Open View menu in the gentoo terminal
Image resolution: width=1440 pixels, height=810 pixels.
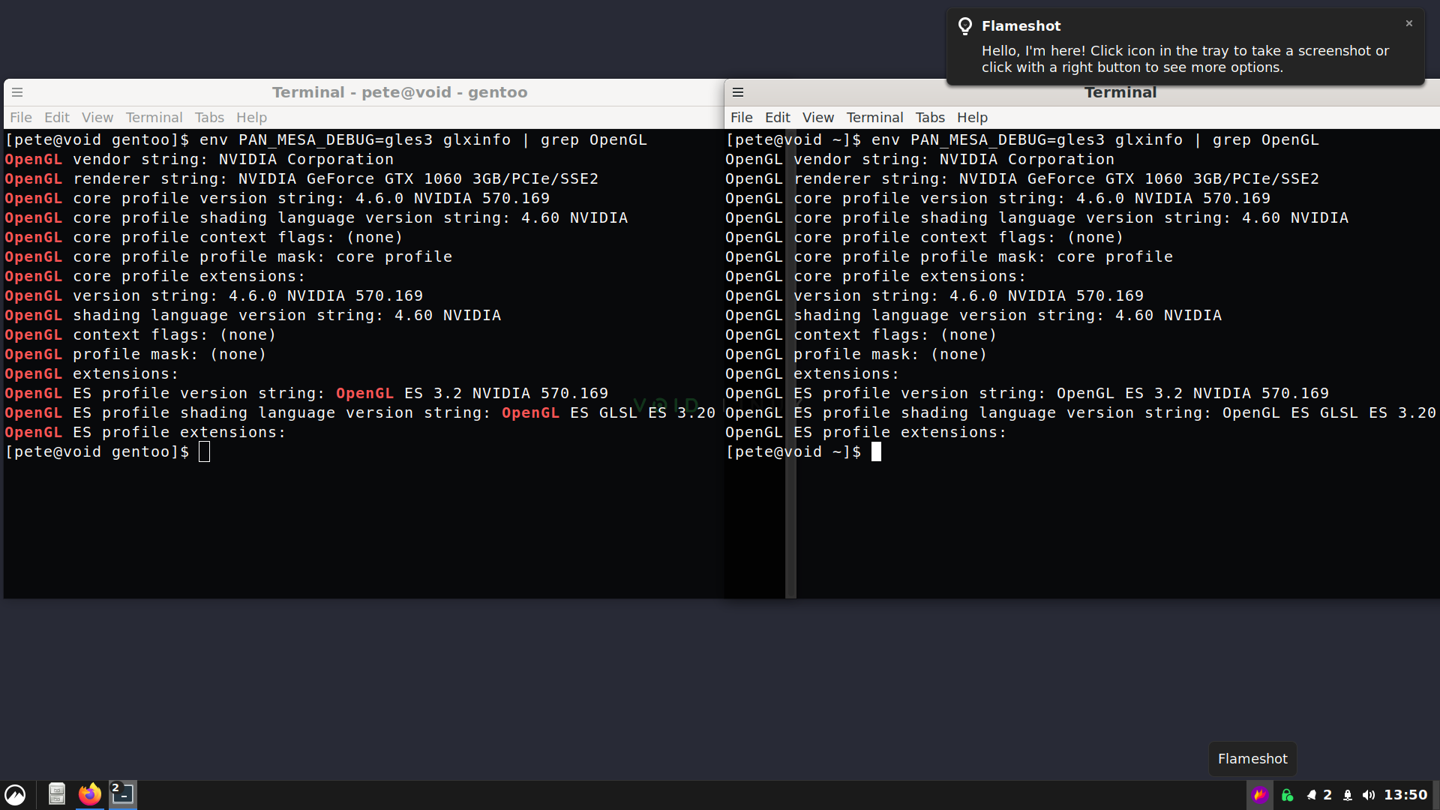97,118
